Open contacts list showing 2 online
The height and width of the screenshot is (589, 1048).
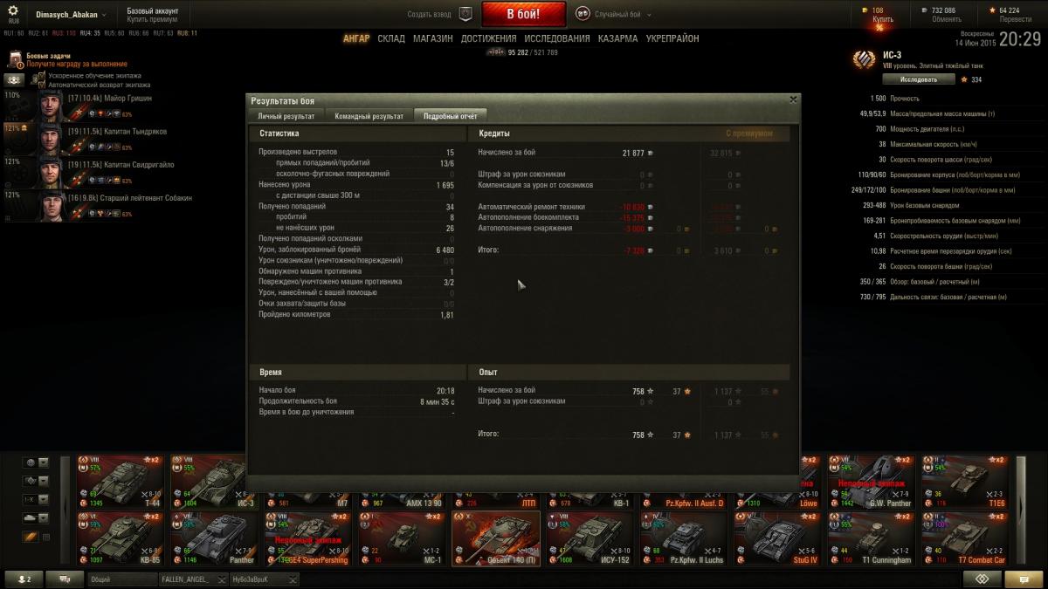point(23,579)
